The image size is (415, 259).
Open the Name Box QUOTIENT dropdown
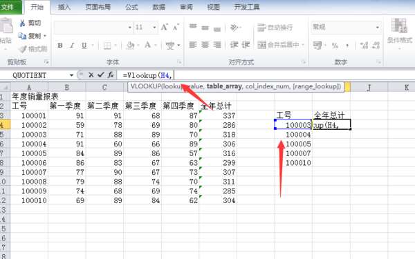pos(71,75)
